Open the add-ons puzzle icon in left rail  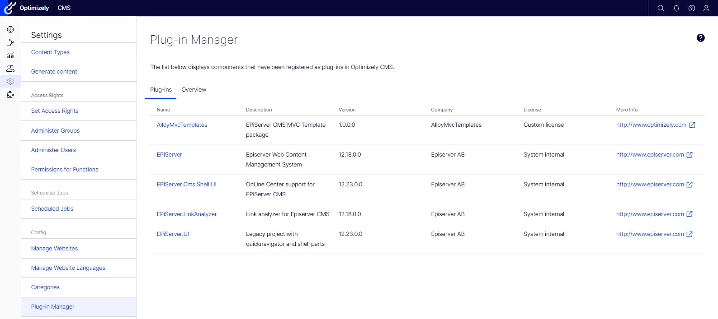[10, 95]
